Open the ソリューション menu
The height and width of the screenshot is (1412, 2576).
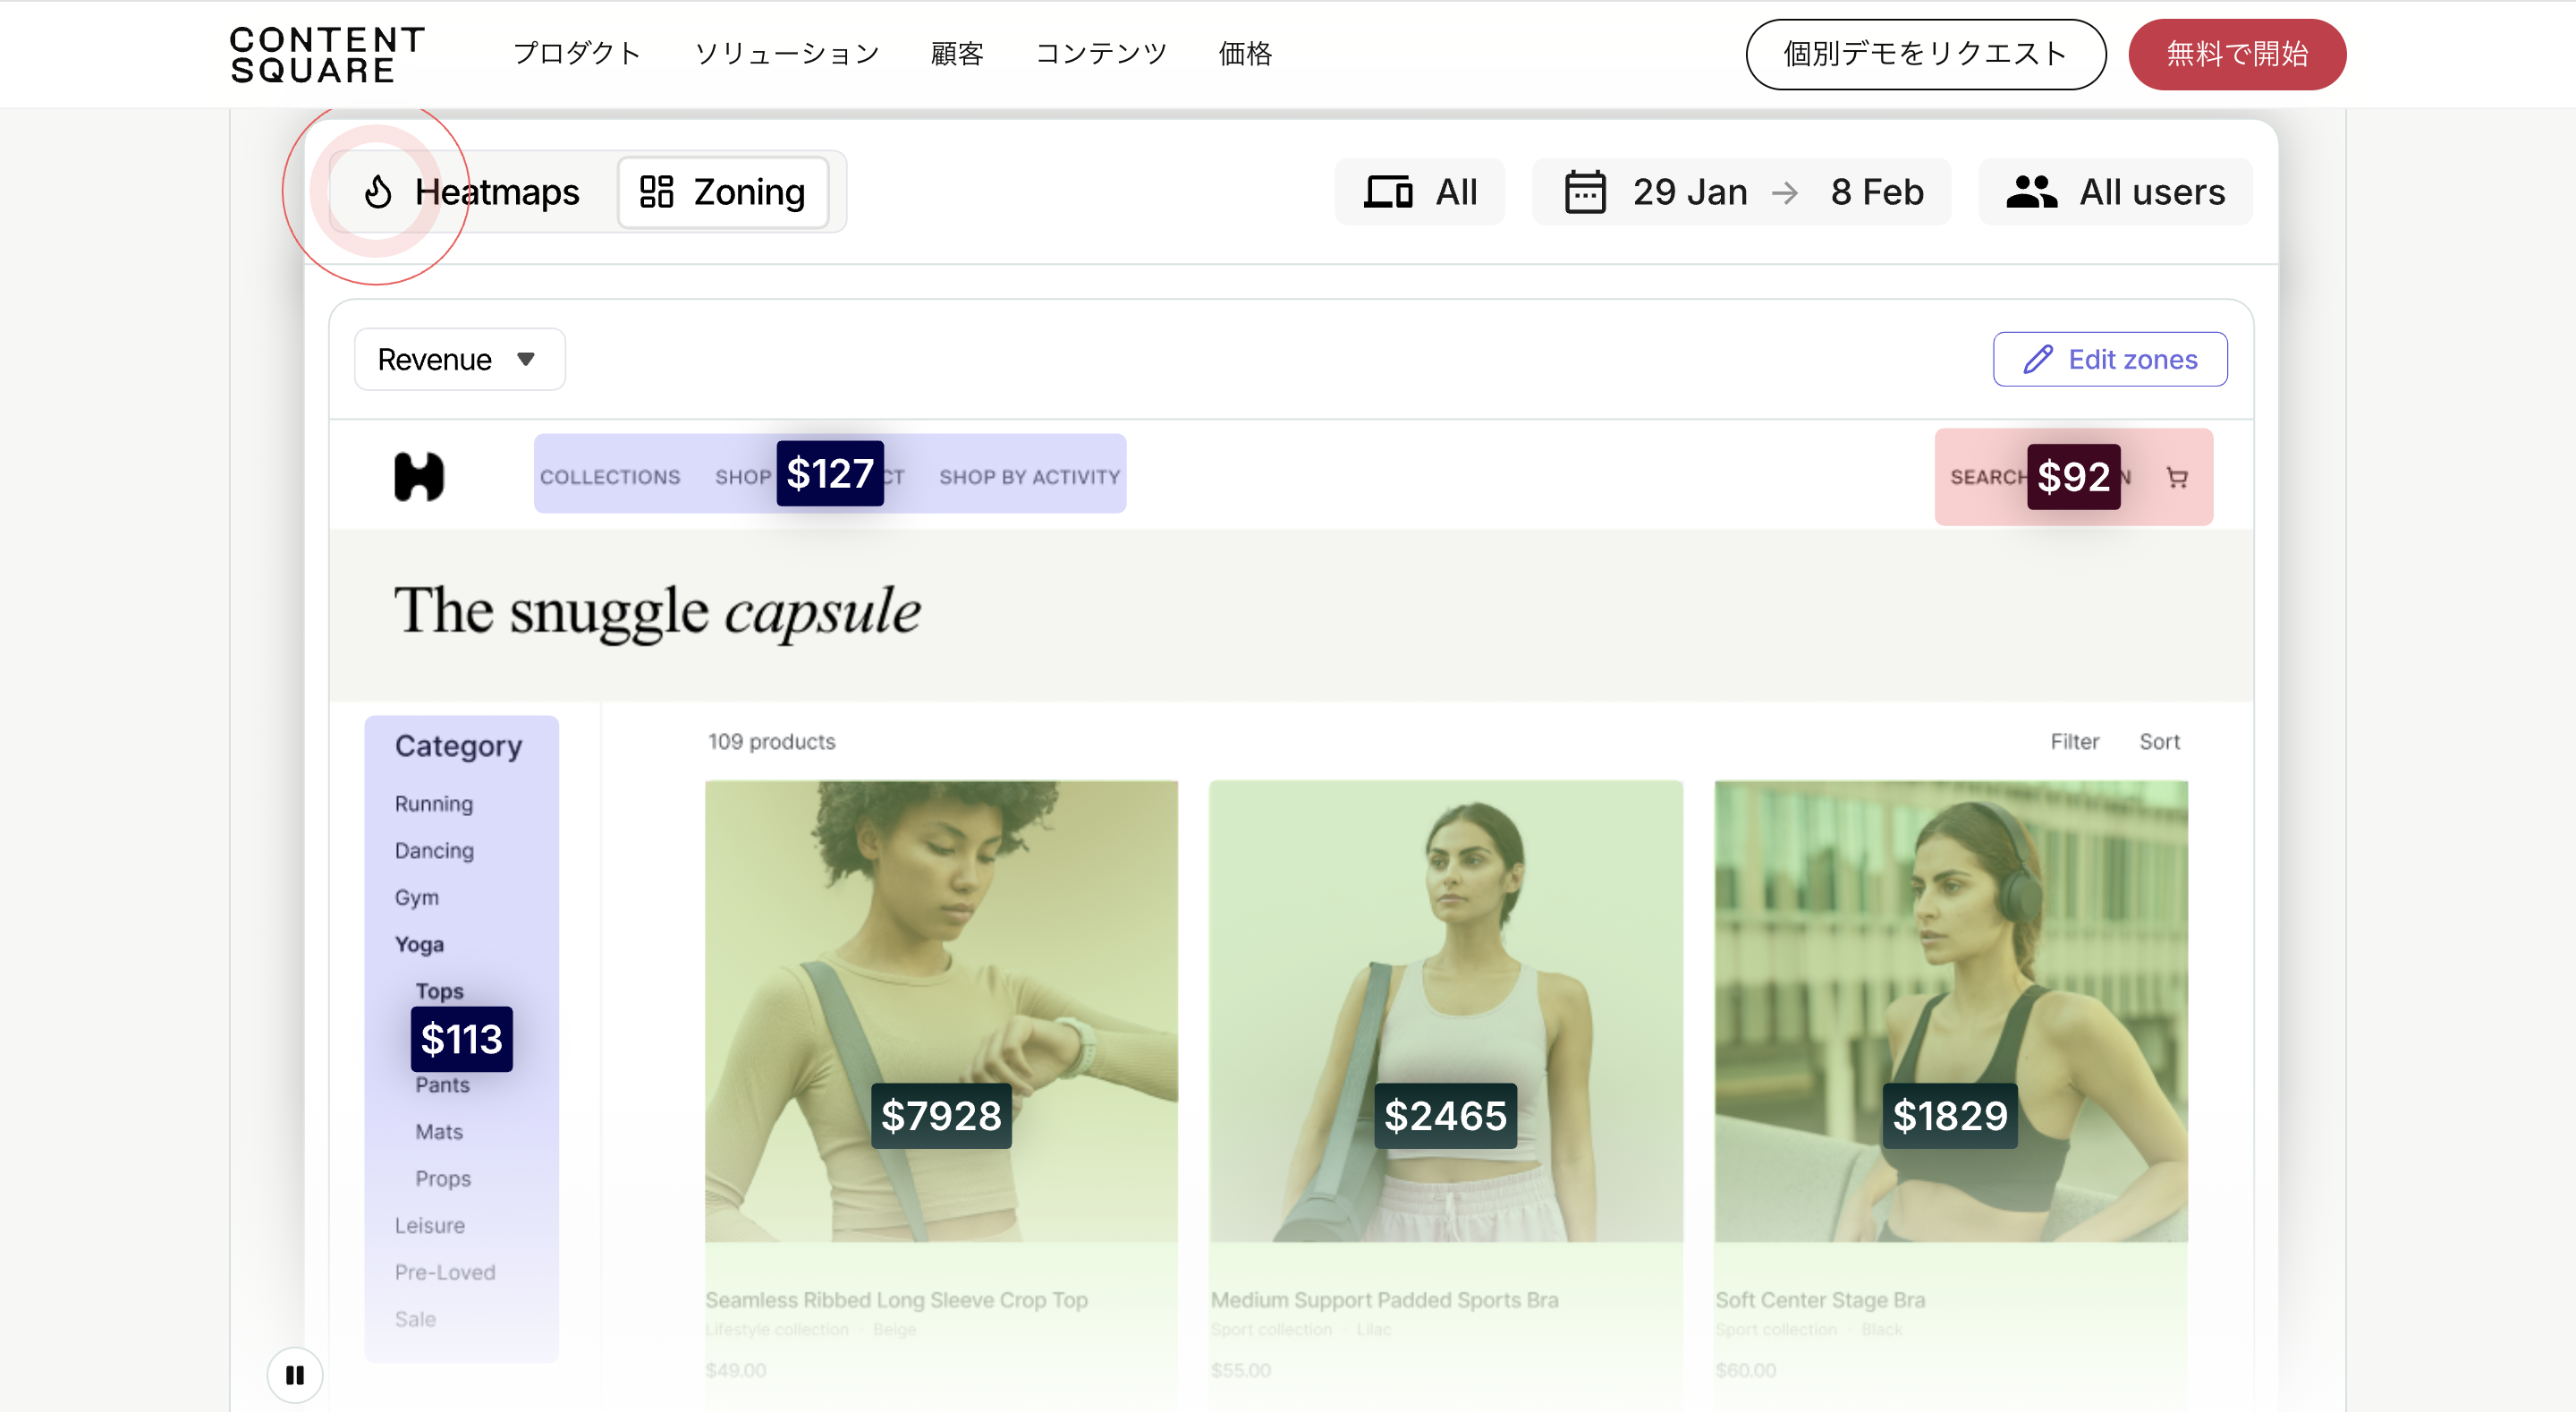point(787,54)
